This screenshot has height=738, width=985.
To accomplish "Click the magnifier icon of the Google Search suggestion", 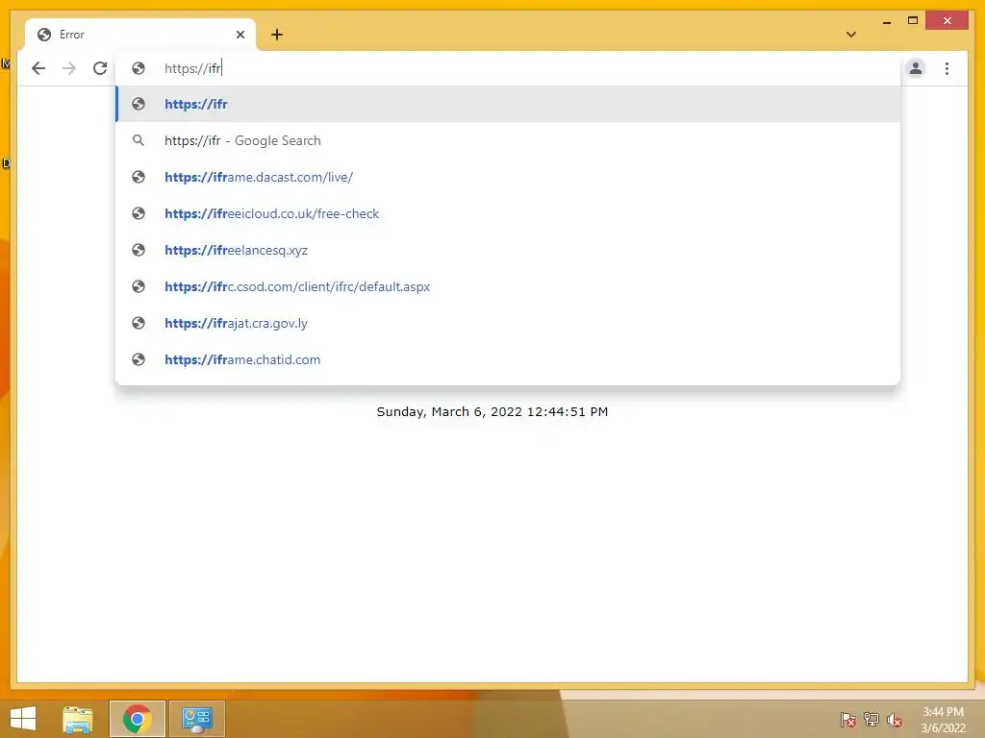I will coord(139,140).
